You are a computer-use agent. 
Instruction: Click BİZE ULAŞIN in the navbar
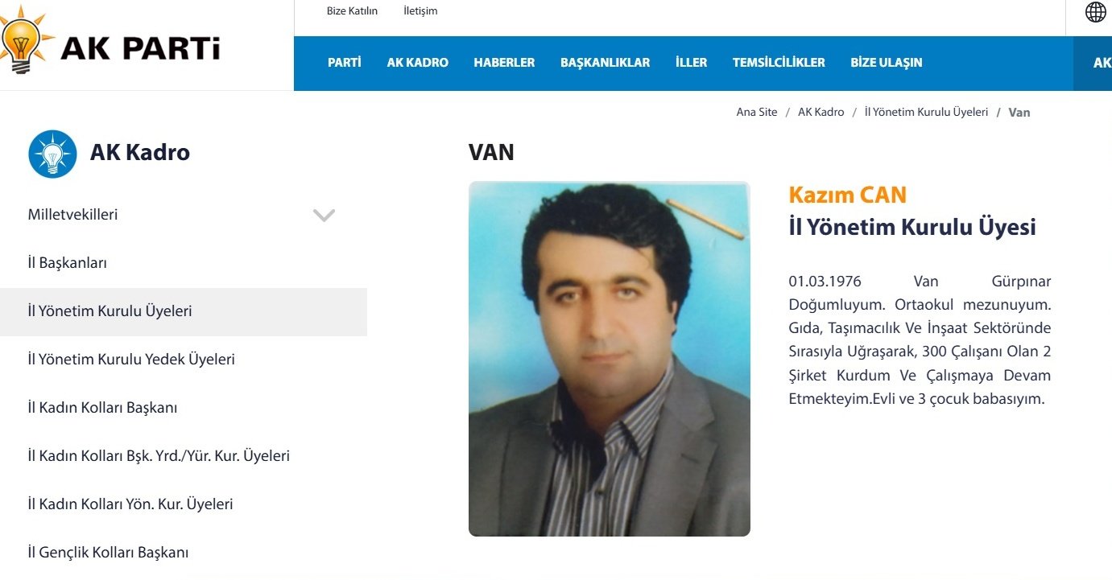[886, 63]
